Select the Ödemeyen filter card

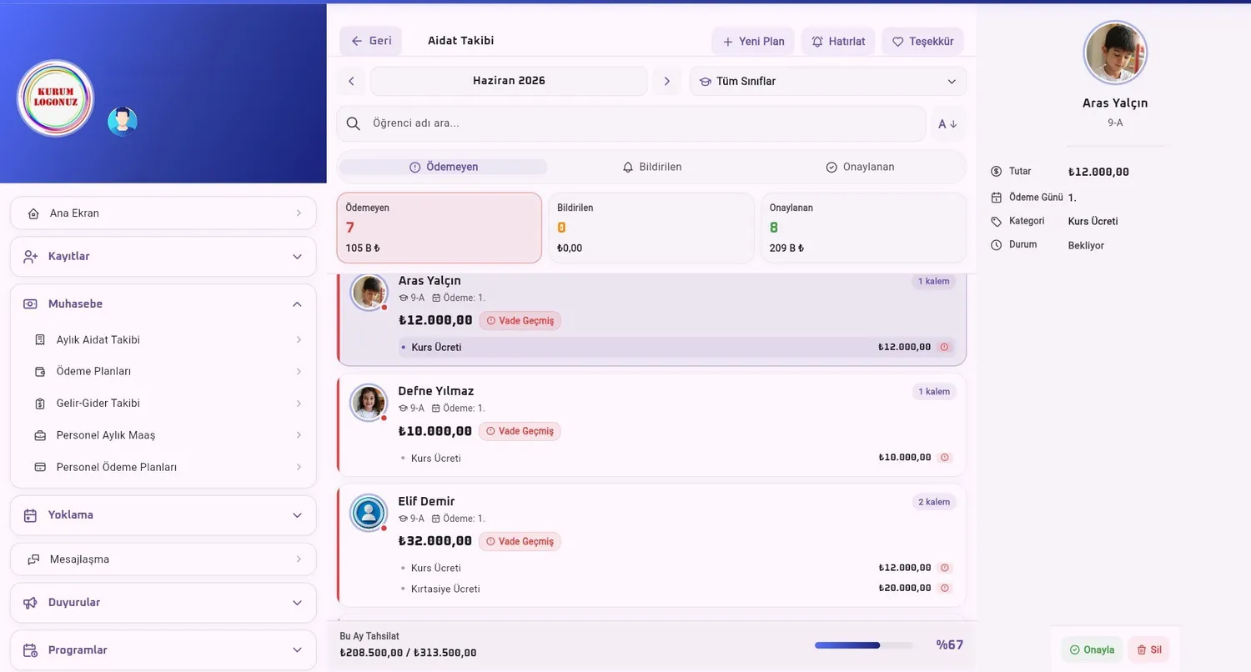coord(440,228)
